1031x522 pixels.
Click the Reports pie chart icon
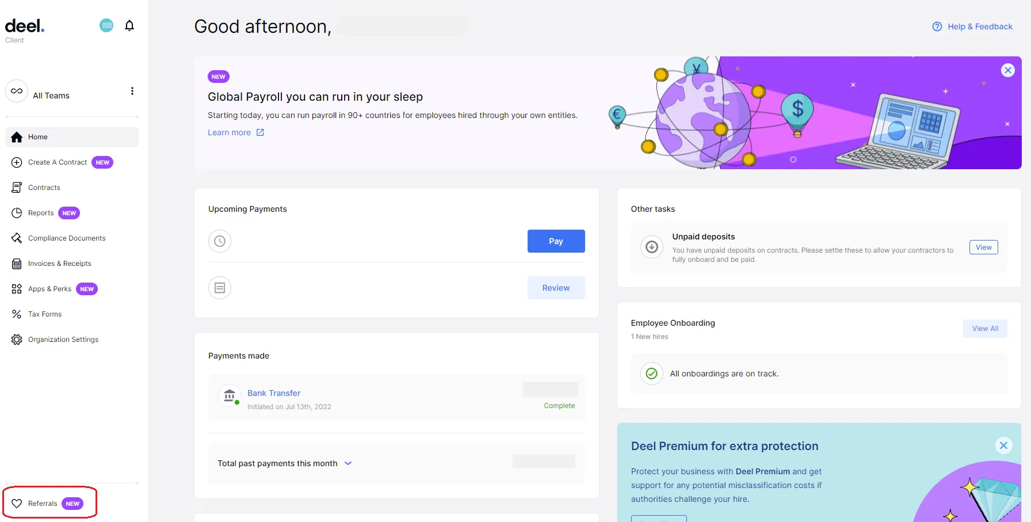coord(17,213)
